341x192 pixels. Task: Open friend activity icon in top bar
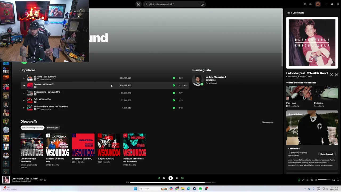(x=310, y=4)
